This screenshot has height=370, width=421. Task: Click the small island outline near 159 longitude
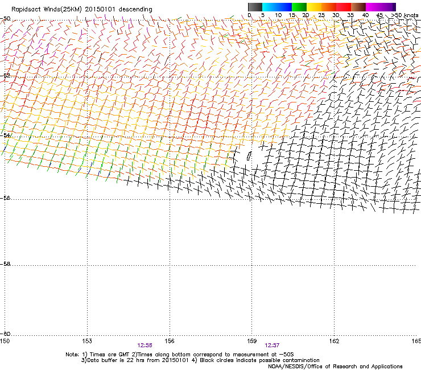249,156
